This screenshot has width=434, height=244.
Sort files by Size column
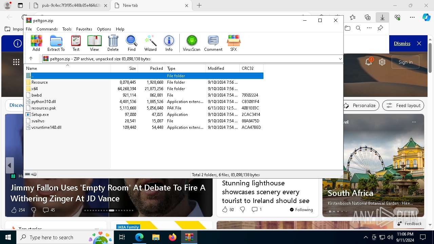[124, 68]
